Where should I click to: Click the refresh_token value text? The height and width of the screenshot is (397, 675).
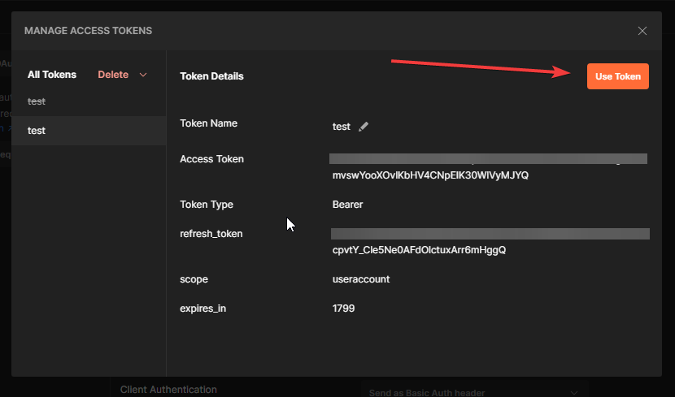click(419, 250)
